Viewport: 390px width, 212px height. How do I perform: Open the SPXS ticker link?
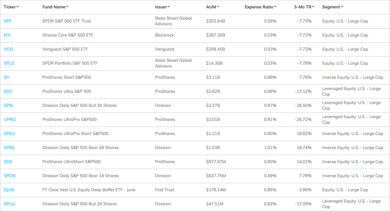pyautogui.click(x=9, y=148)
